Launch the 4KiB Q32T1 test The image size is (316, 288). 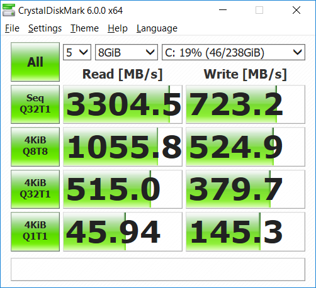coord(35,189)
